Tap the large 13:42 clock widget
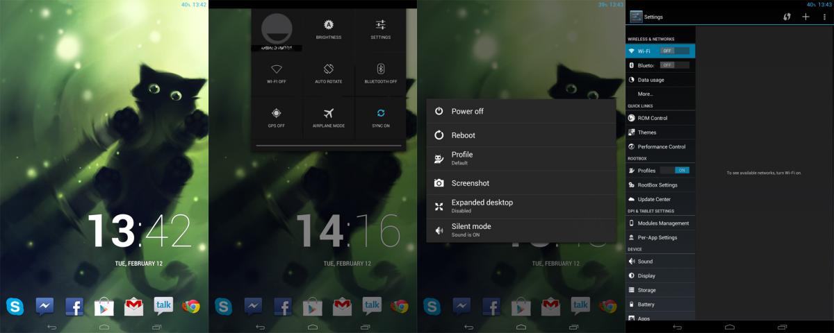The height and width of the screenshot is (333, 834). click(140, 230)
